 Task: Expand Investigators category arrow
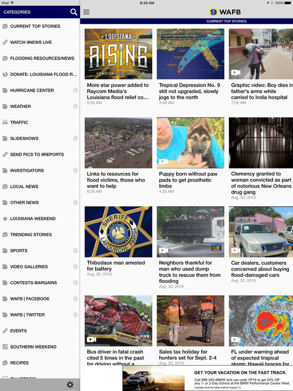[x=75, y=171]
